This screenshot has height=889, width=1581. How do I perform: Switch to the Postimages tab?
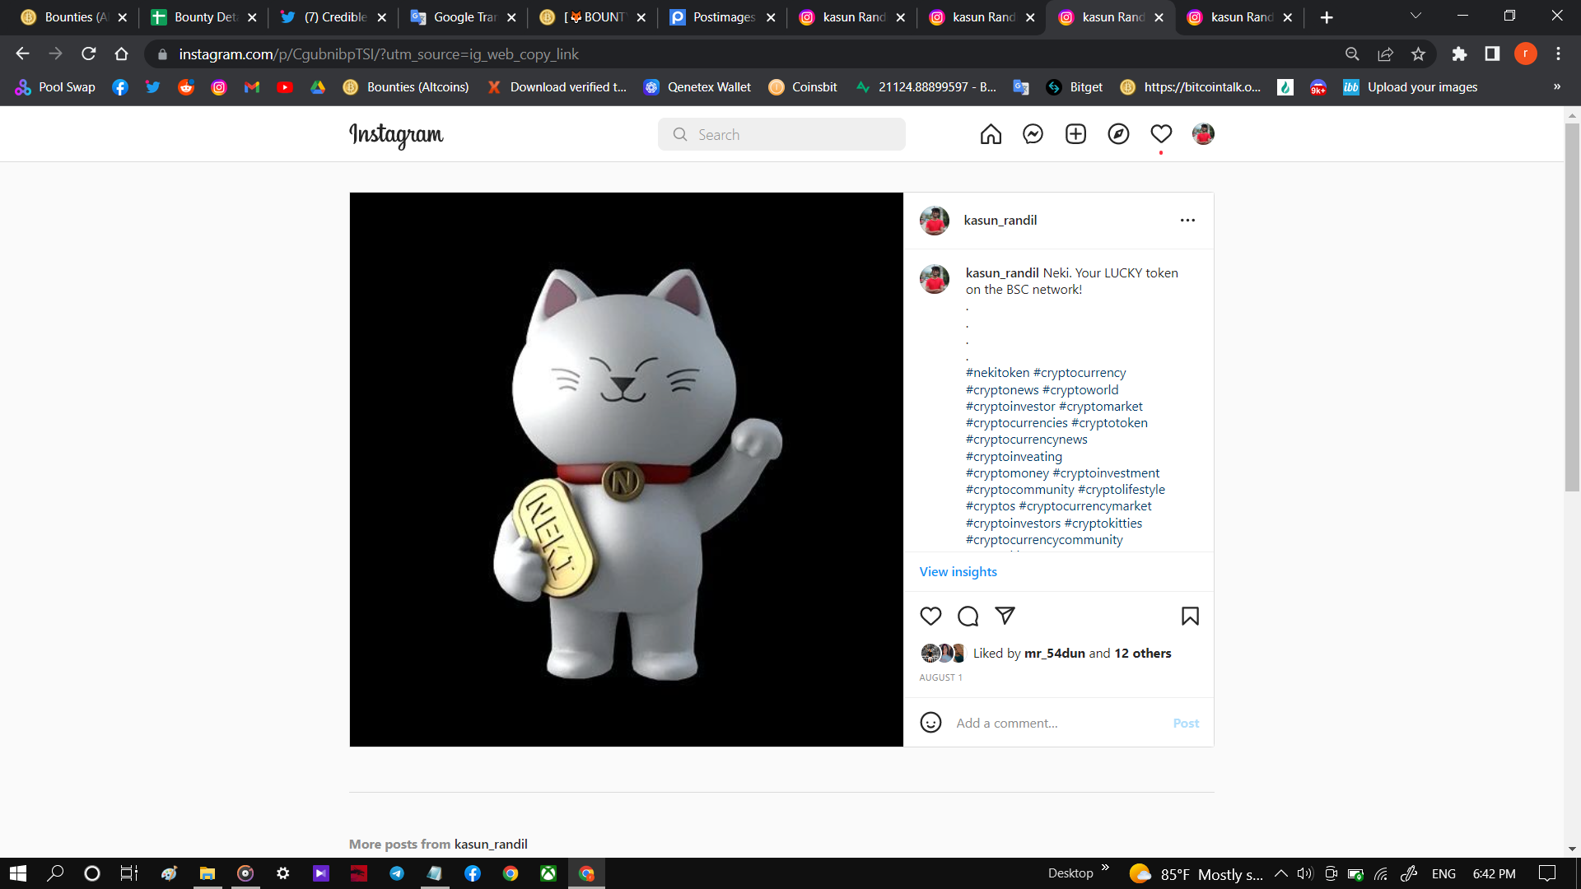click(722, 17)
